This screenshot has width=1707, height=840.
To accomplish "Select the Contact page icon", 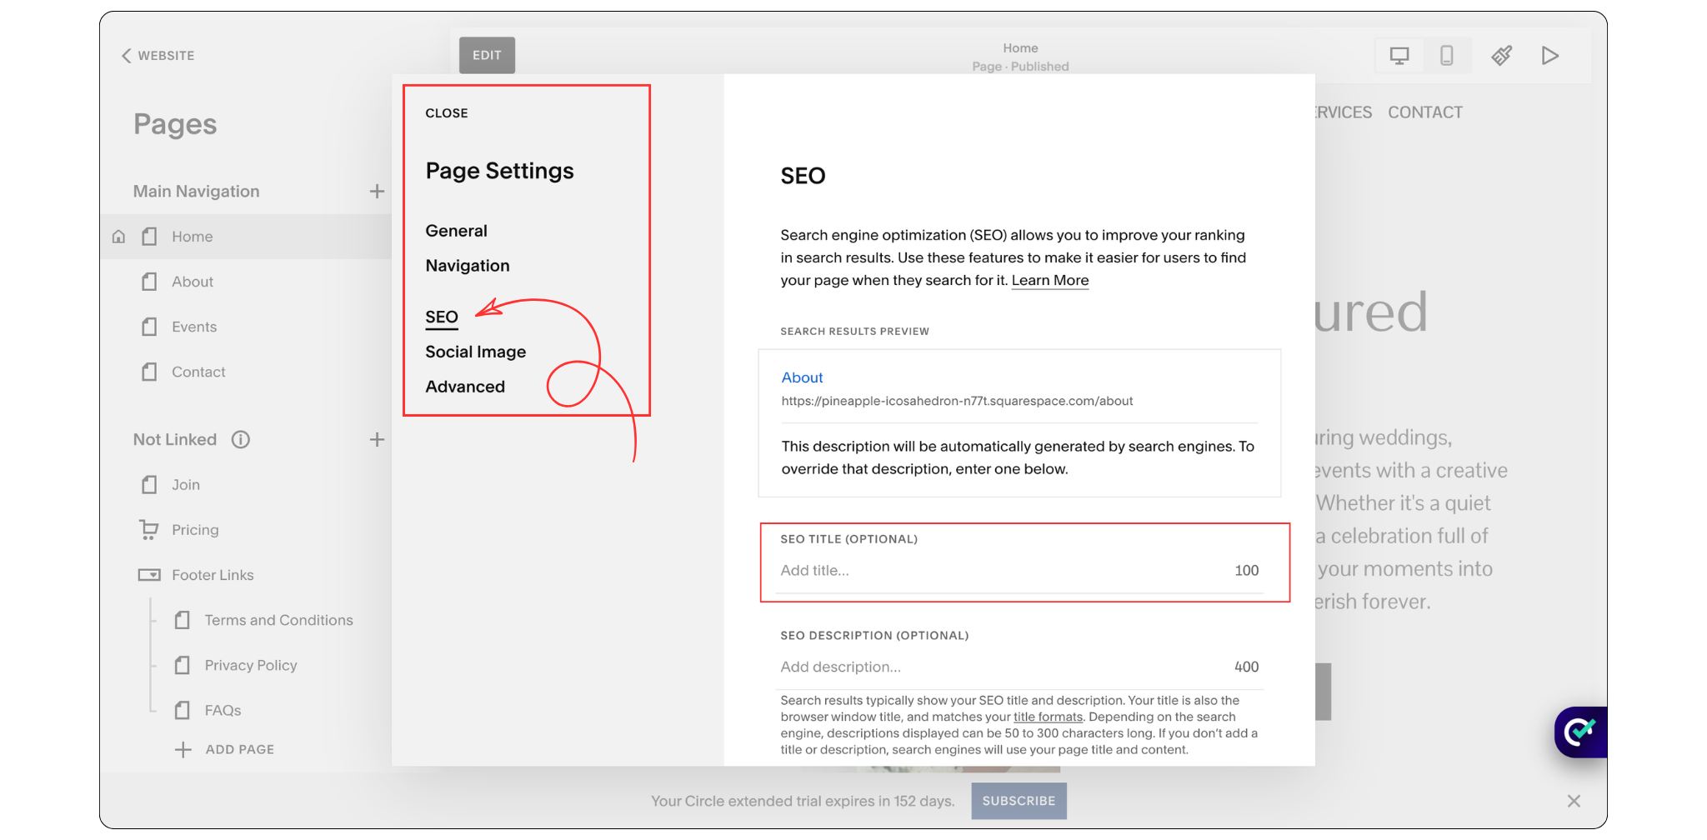I will tap(149, 372).
